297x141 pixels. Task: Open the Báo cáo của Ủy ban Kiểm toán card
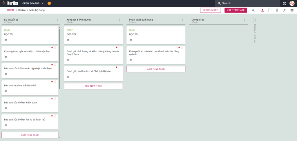click(x=30, y=104)
